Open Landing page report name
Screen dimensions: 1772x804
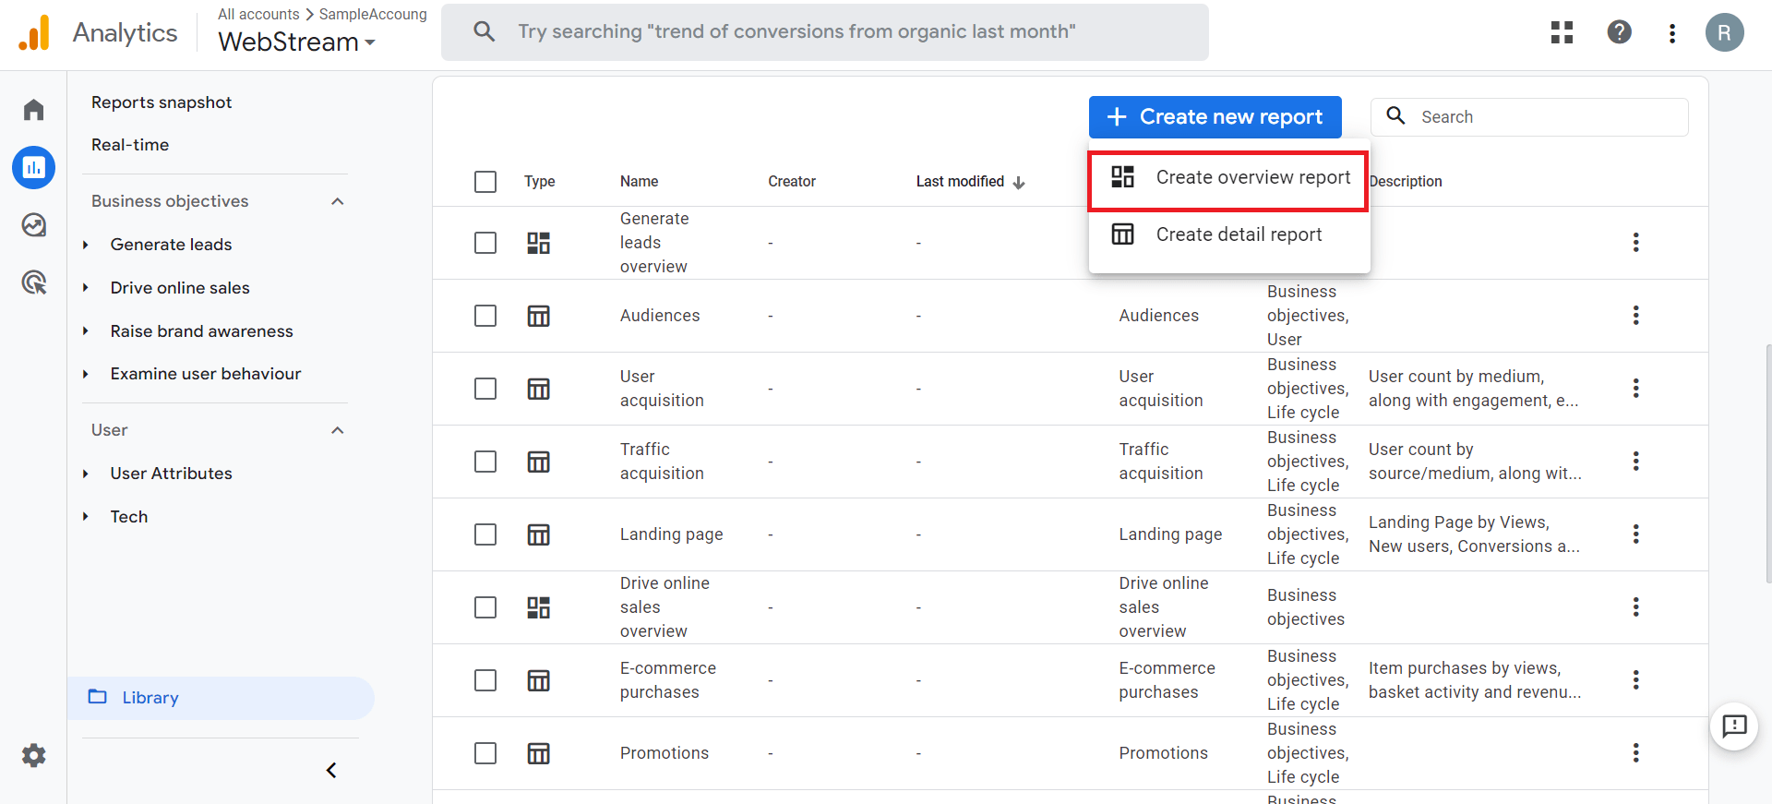(x=671, y=534)
